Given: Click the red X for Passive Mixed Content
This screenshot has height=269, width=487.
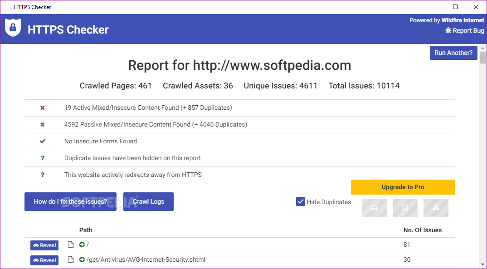Looking at the screenshot, I should [x=43, y=125].
